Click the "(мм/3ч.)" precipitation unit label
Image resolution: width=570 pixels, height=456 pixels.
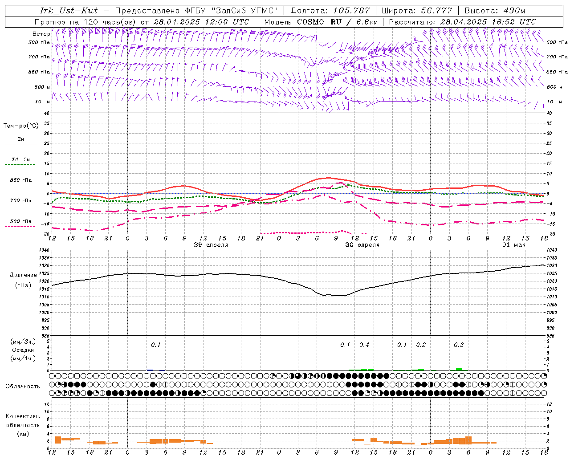23,342
